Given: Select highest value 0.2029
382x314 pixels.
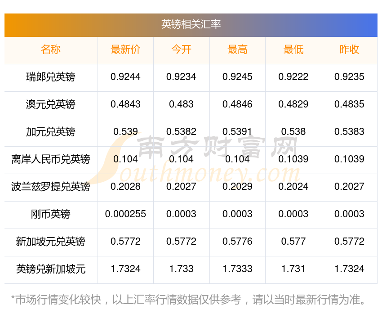Looking at the screenshot, I should click(x=237, y=187).
